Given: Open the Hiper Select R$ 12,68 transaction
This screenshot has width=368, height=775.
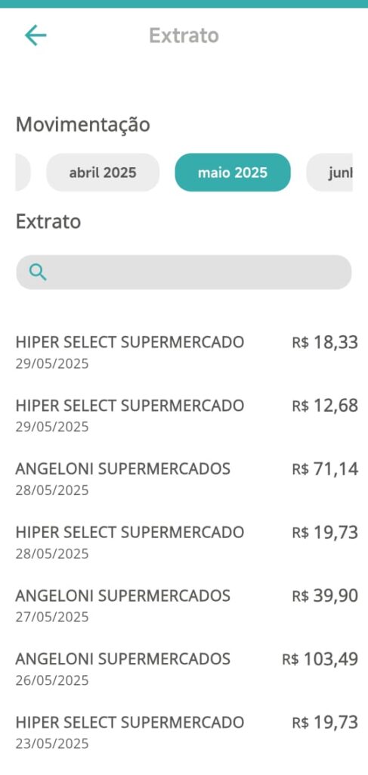Looking at the screenshot, I should (187, 416).
